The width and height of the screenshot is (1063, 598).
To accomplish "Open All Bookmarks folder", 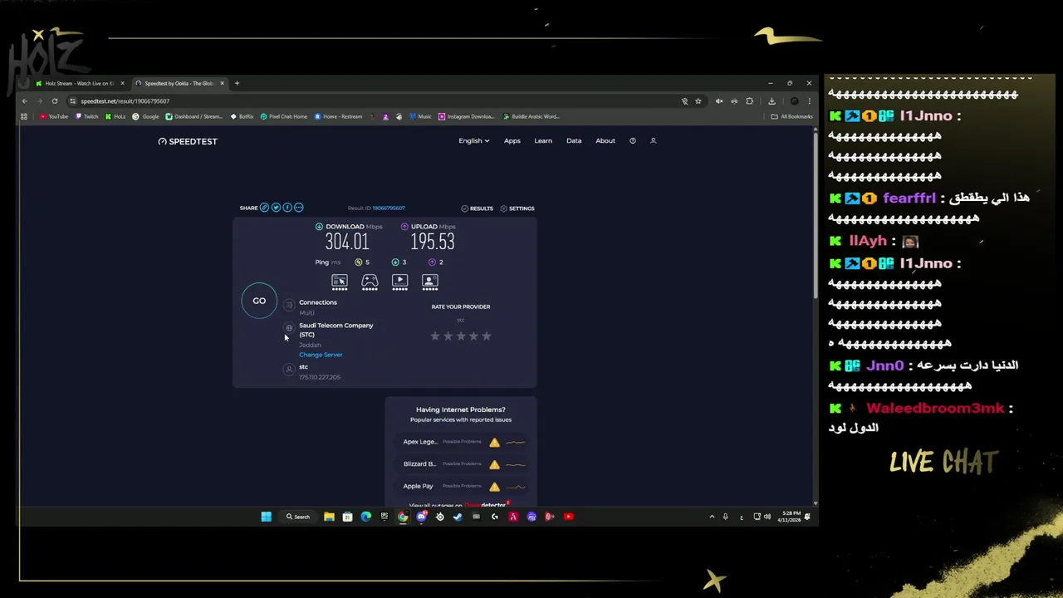I will 791,116.
